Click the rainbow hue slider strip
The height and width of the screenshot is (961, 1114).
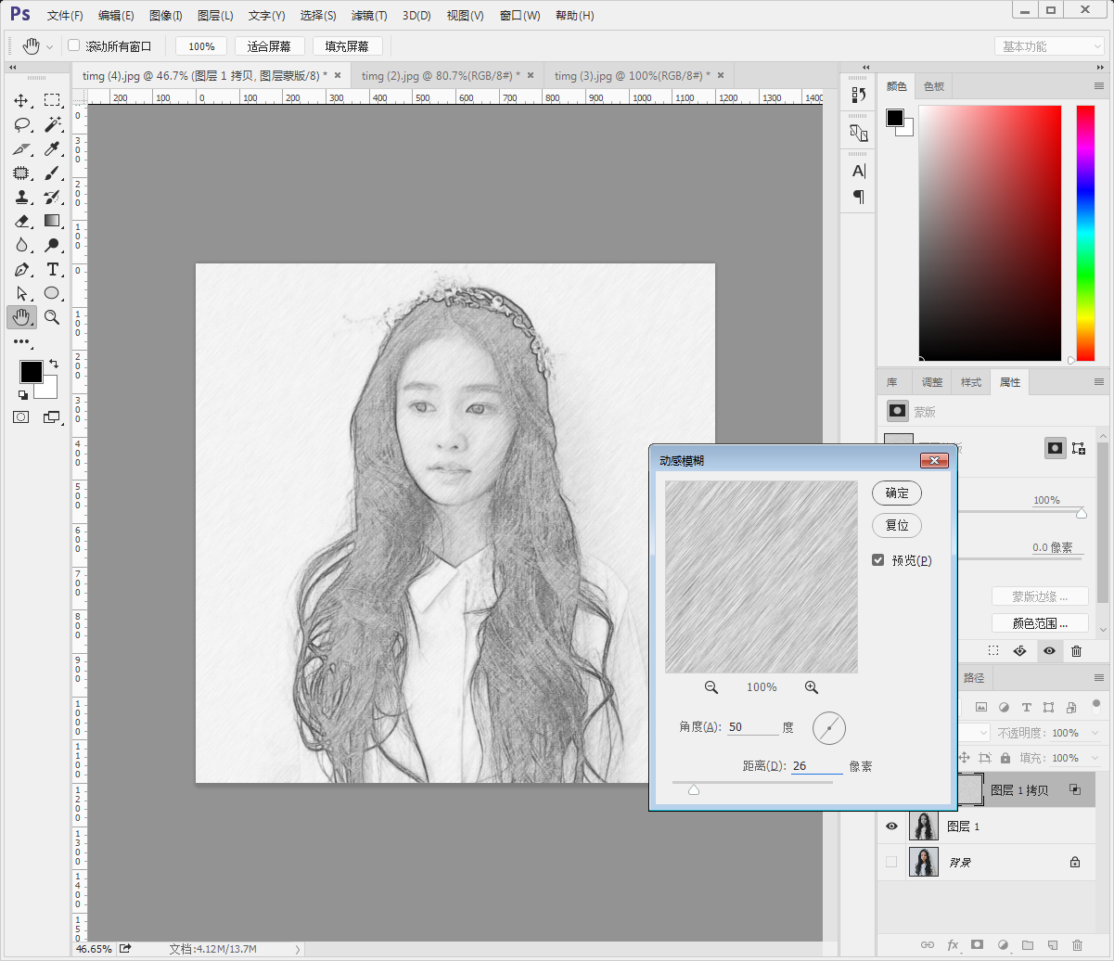click(x=1085, y=233)
